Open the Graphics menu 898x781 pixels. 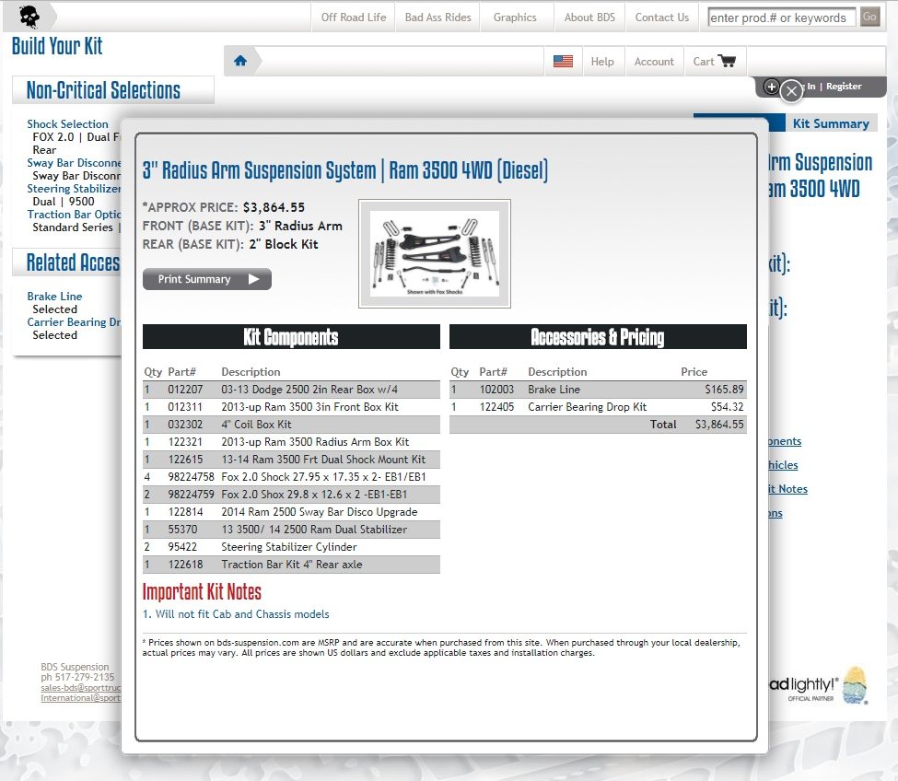tap(515, 17)
